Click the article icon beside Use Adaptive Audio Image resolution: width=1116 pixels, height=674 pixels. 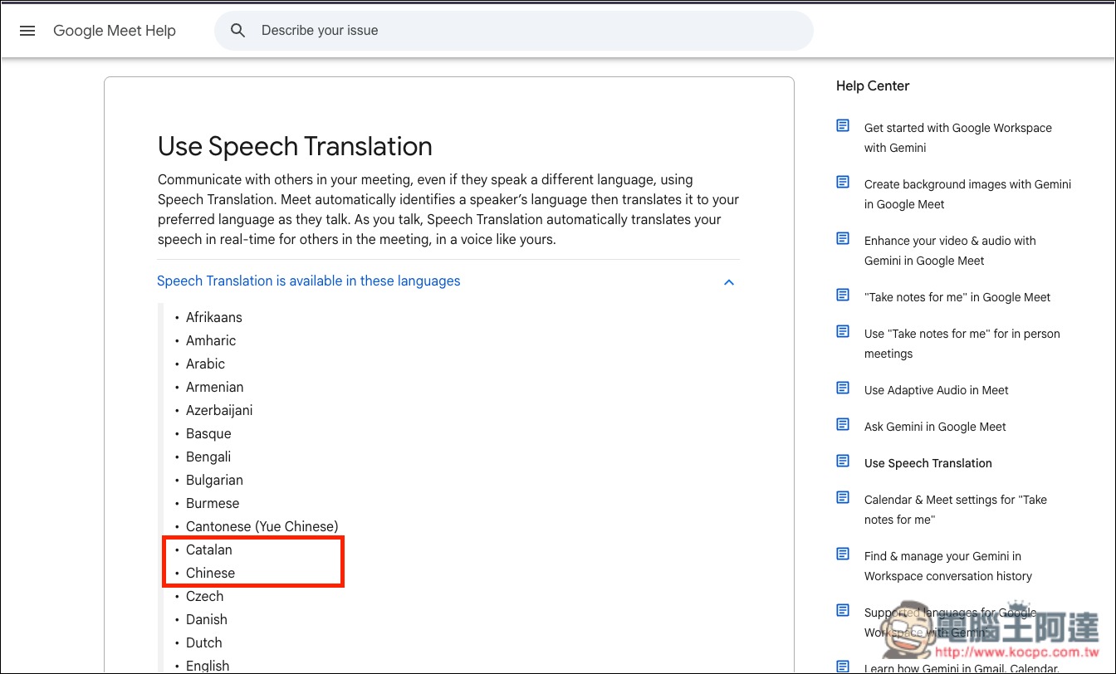[843, 388]
